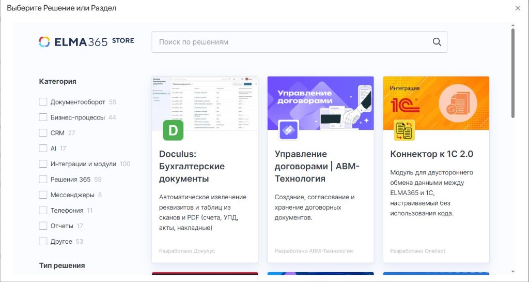Click the Разработано Onellect text
Image resolution: width=529 pixels, height=282 pixels.
click(x=417, y=251)
